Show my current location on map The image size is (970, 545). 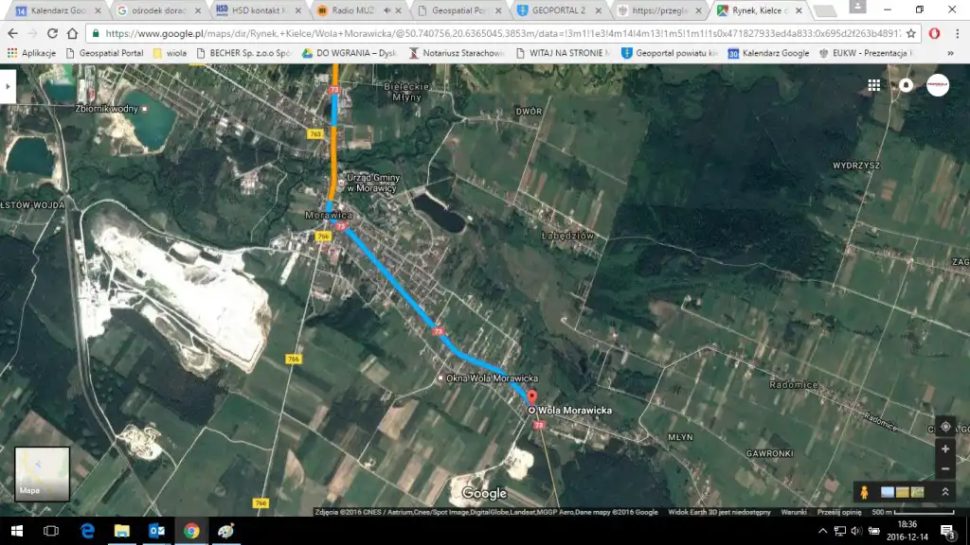[945, 427]
